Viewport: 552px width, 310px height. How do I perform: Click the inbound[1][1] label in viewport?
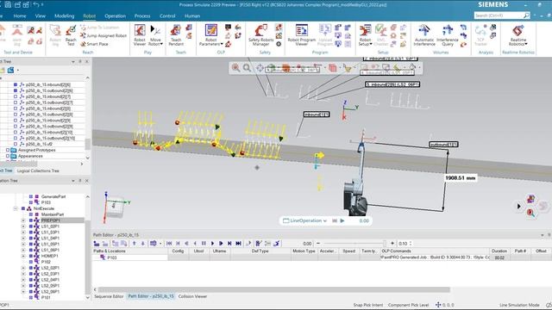[x=317, y=115]
